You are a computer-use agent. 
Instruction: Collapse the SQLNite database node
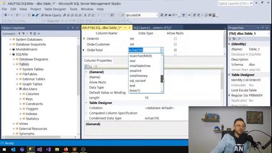pyautogui.click(x=10, y=54)
